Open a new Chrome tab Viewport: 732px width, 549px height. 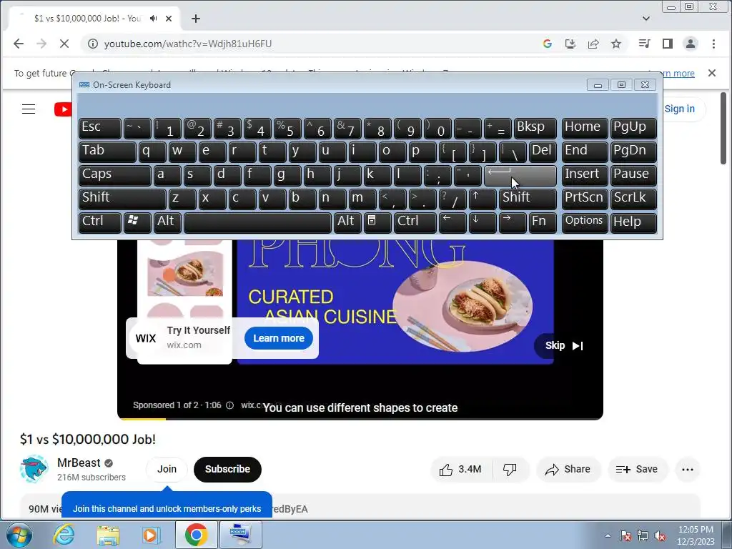pos(196,18)
